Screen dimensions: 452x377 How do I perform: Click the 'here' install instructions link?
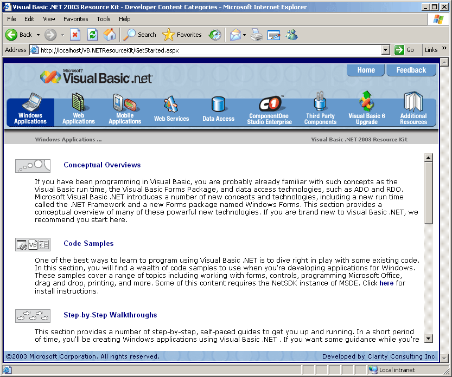386,283
